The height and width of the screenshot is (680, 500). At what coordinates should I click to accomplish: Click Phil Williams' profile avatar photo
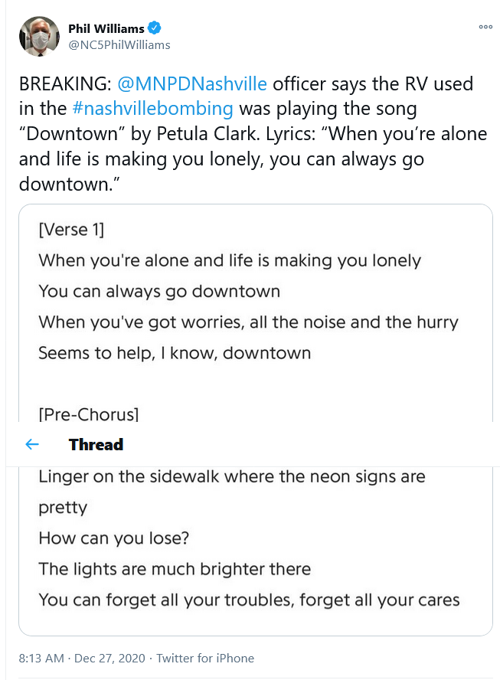[38, 37]
